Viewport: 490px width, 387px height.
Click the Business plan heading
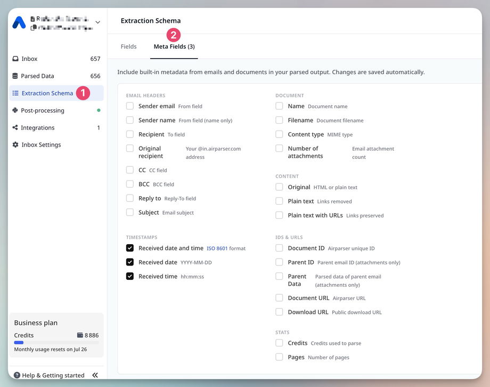click(36, 322)
